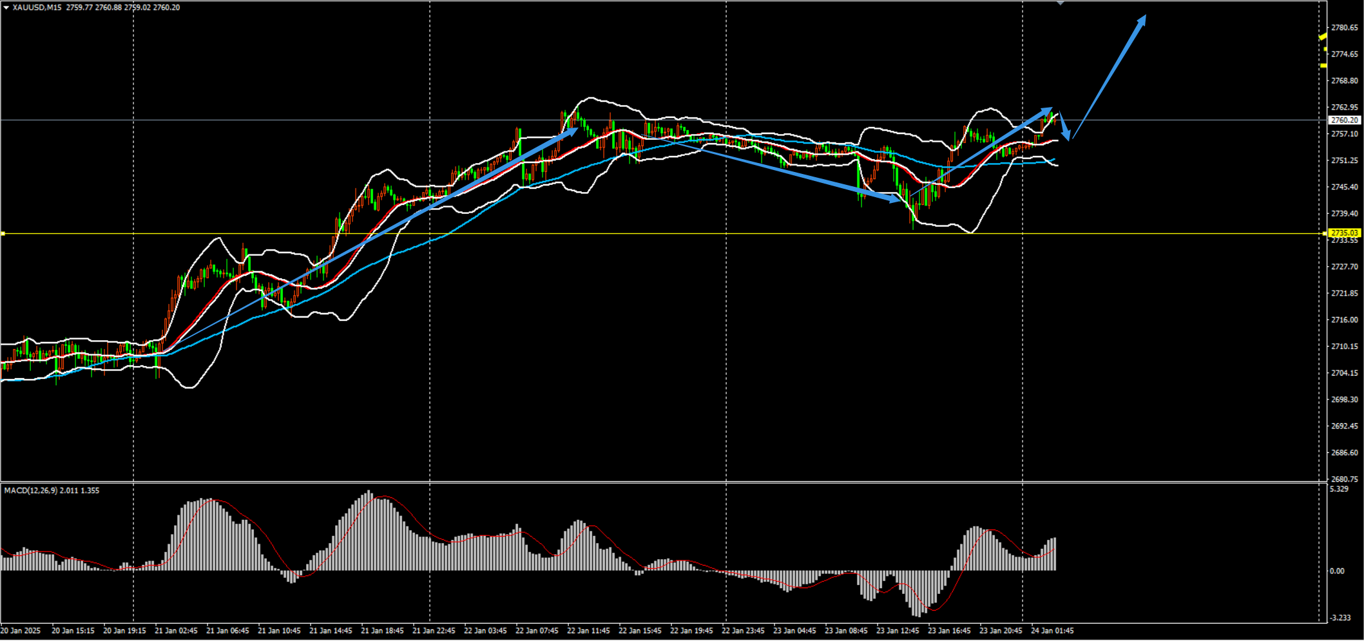Click price axis label 2757.10
The height and width of the screenshot is (641, 1364).
click(1345, 134)
